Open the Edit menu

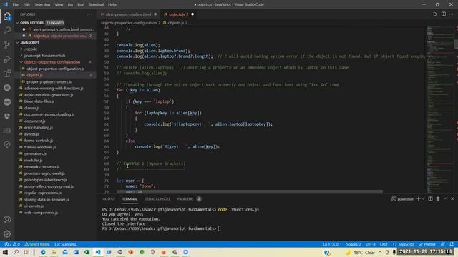(x=26, y=5)
